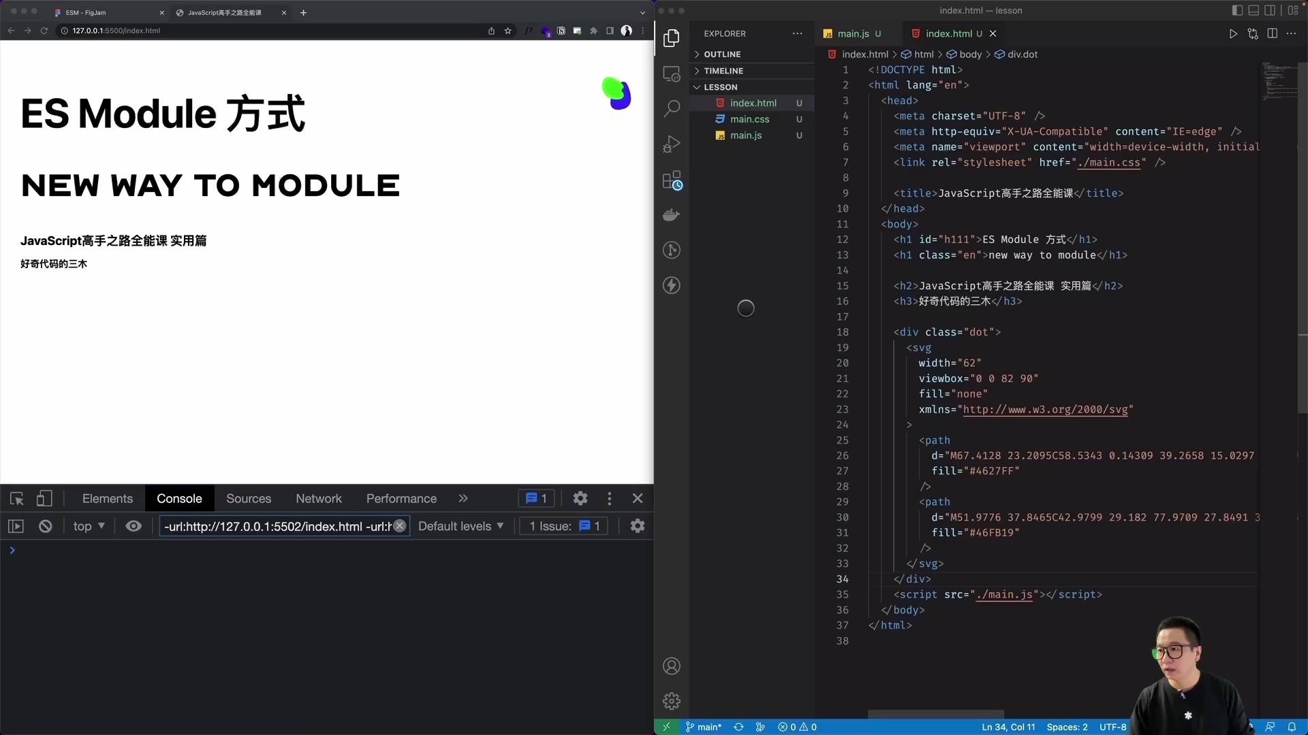Open the 1 Issue link in Console
This screenshot has width=1308, height=735.
tap(563, 525)
